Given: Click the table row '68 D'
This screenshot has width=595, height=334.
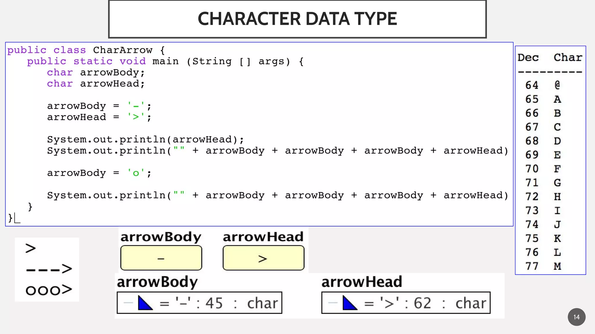Looking at the screenshot, I should pos(543,141).
